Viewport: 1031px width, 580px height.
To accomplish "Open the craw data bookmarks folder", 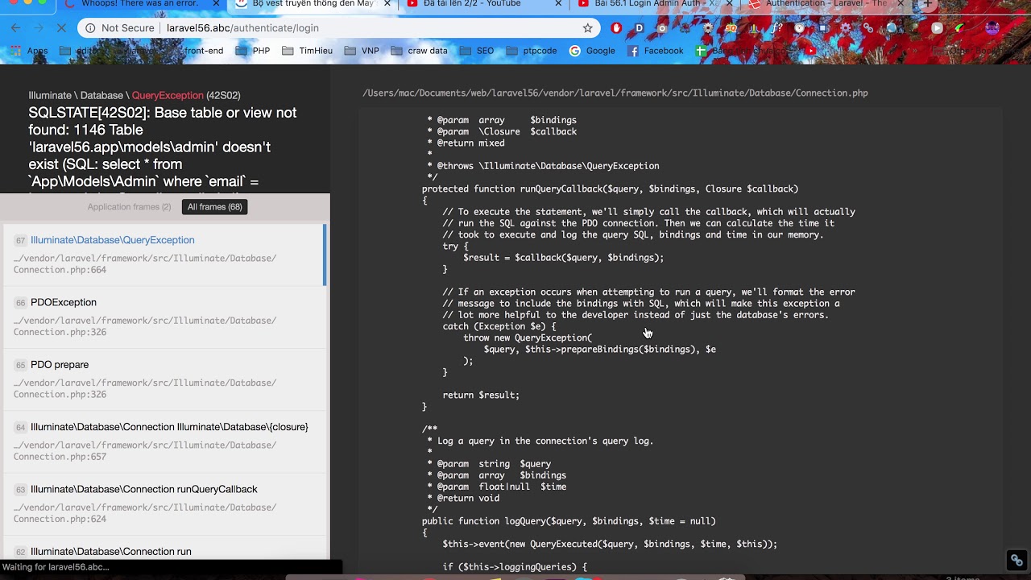I will 419,51.
